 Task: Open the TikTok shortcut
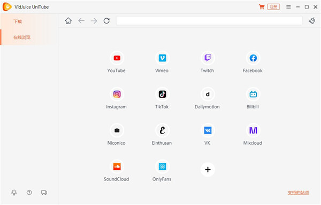[162, 94]
